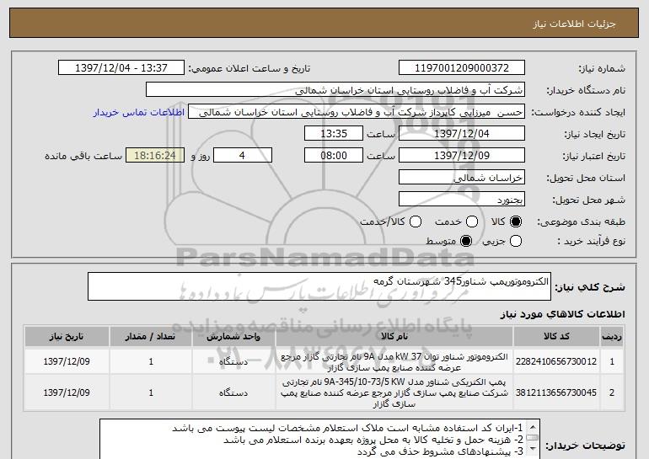Click the buyer notes scrollbar thumb

tap(533, 437)
